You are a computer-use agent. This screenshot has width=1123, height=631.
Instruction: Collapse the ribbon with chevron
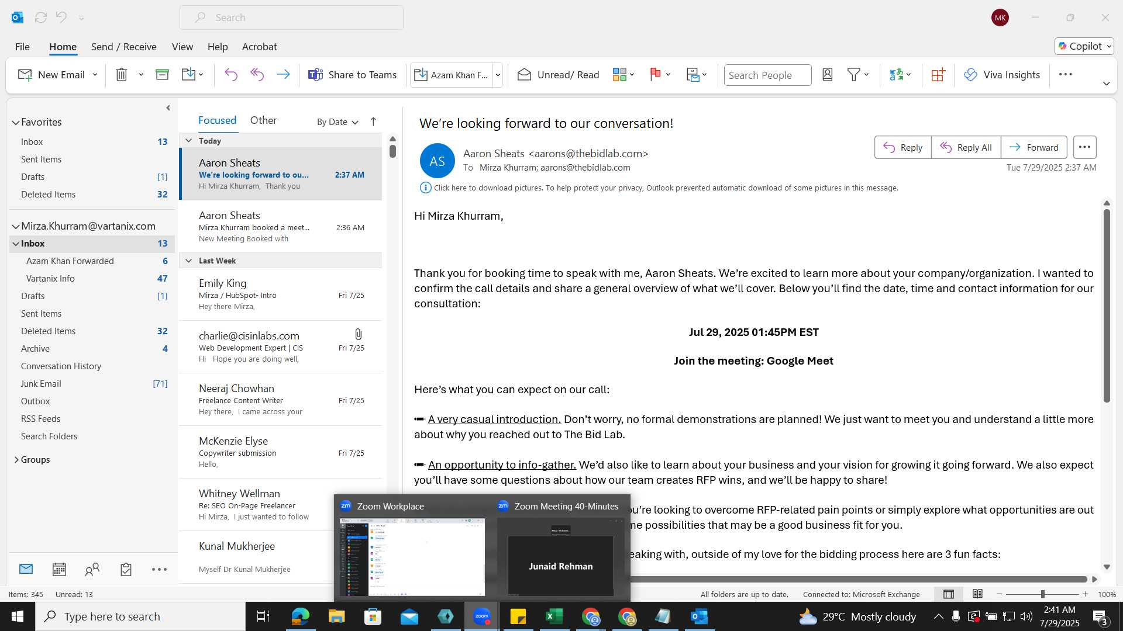coord(1106,84)
